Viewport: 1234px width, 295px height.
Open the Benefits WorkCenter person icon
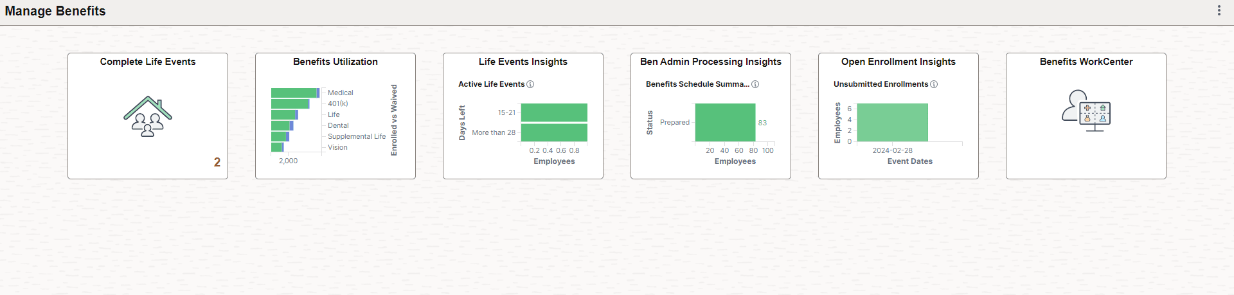[x=1086, y=111]
